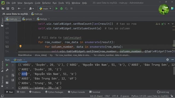Open the Favorites tool window sidebar
This screenshot has width=175, height=98.
[2, 82]
